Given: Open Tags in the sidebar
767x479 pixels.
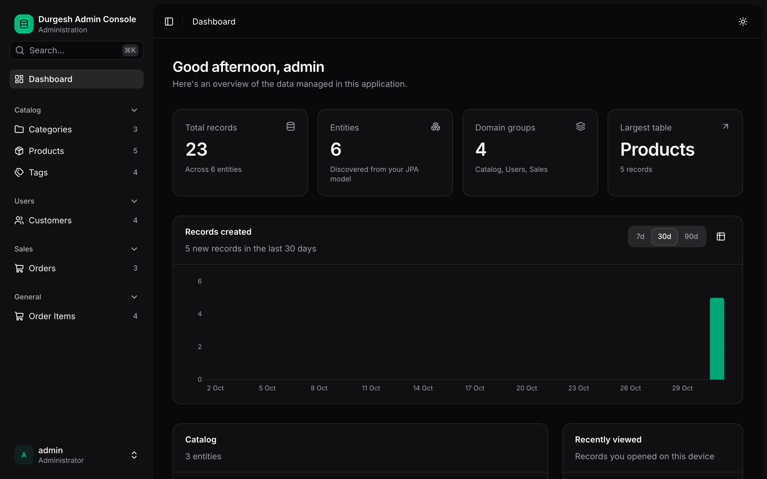Looking at the screenshot, I should pyautogui.click(x=77, y=172).
